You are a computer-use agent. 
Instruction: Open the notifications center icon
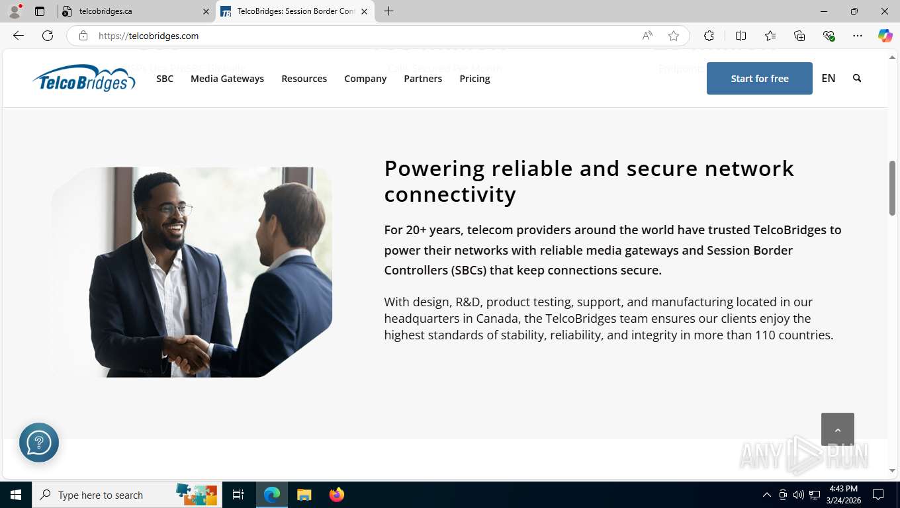tap(878, 495)
